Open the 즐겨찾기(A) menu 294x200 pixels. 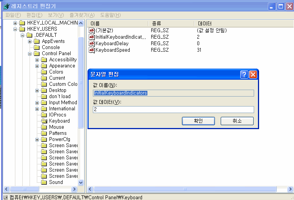click(82, 15)
